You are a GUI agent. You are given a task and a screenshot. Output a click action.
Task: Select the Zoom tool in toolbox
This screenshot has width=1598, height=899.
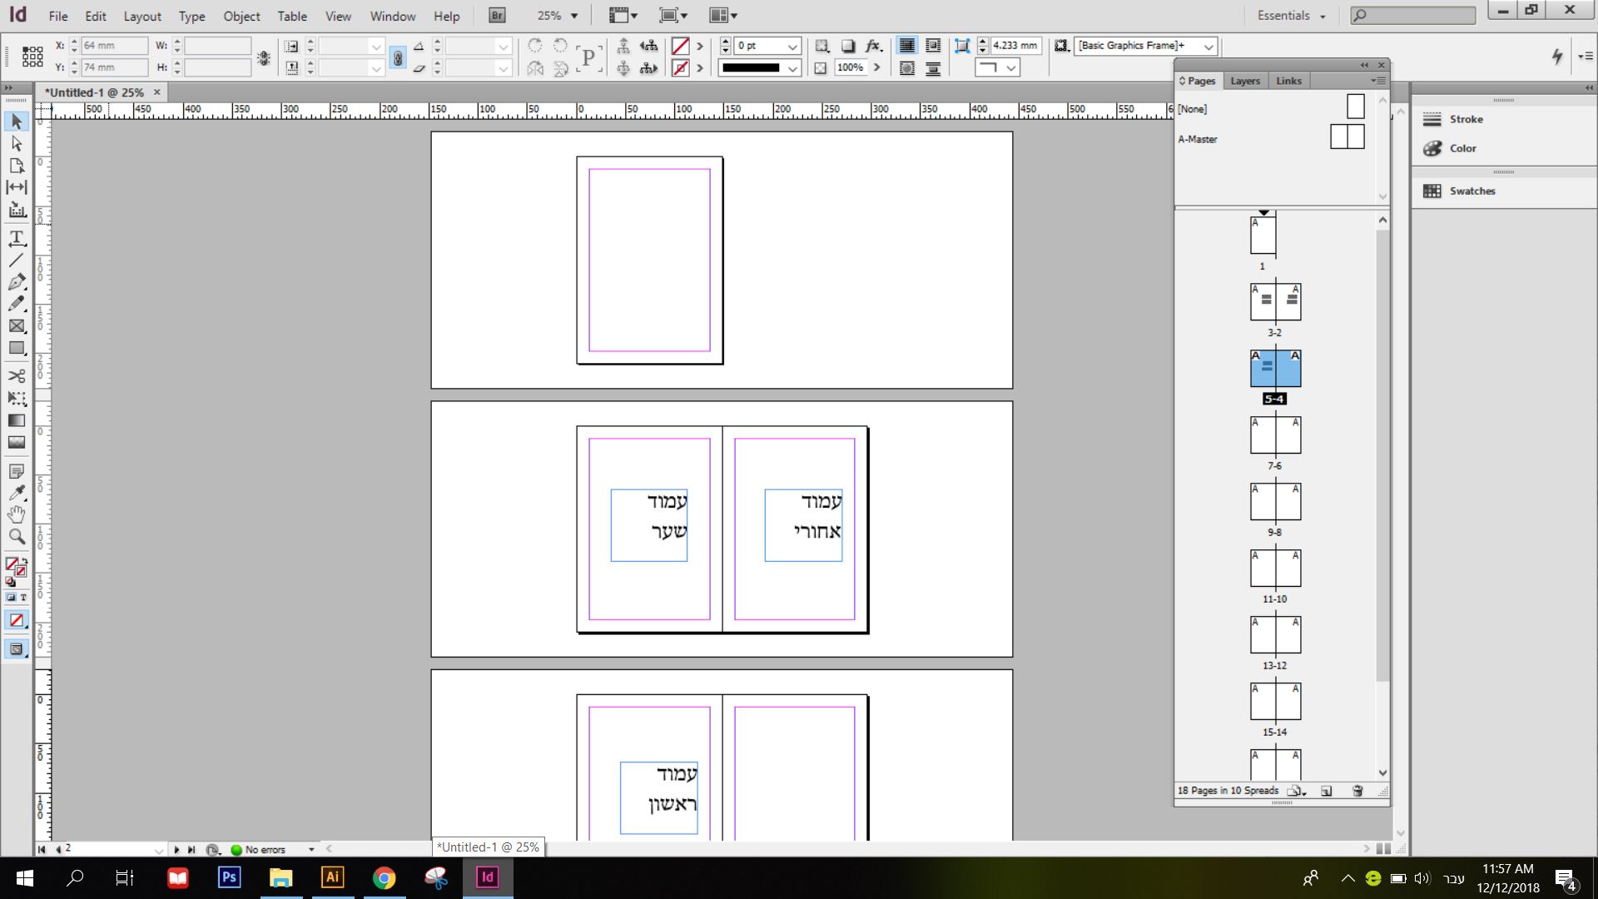point(16,537)
